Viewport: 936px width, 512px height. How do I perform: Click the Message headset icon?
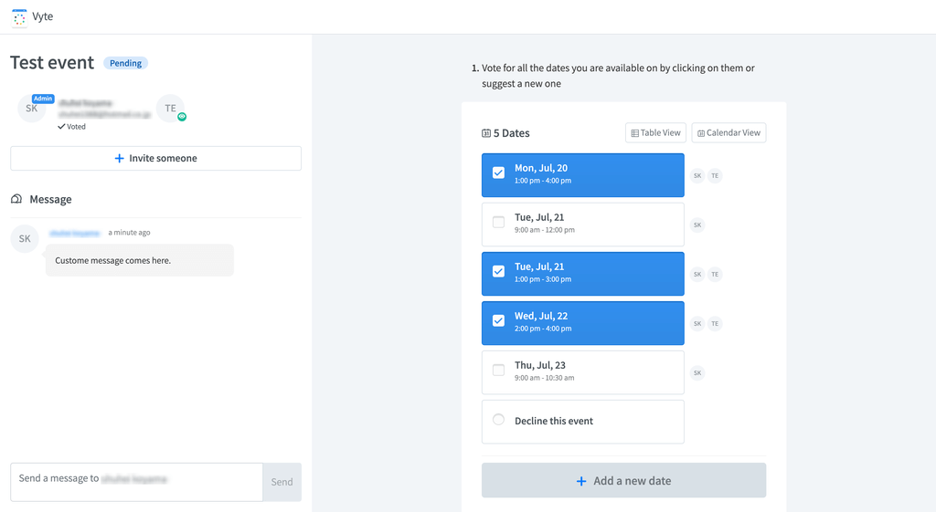[x=16, y=198]
